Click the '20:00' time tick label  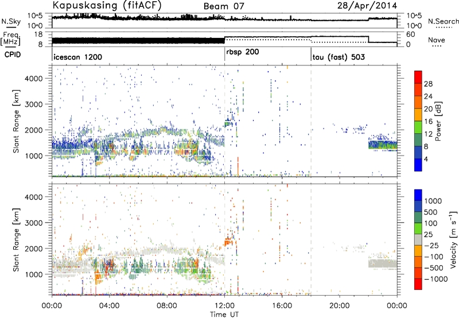click(x=339, y=306)
